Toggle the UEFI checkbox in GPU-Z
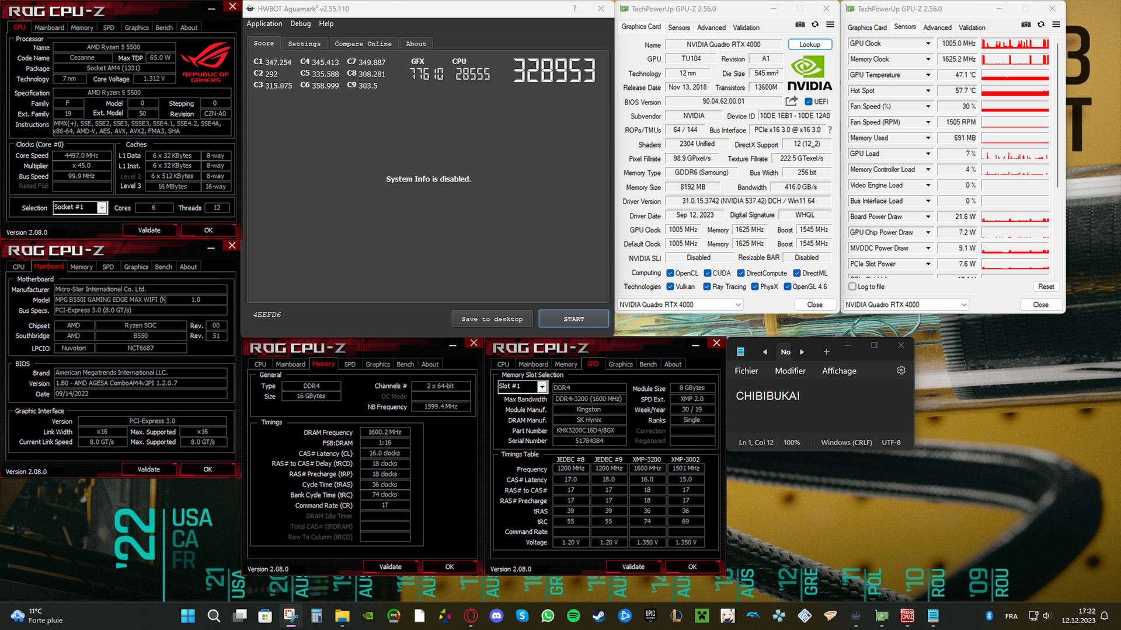1121x630 pixels. coord(809,101)
